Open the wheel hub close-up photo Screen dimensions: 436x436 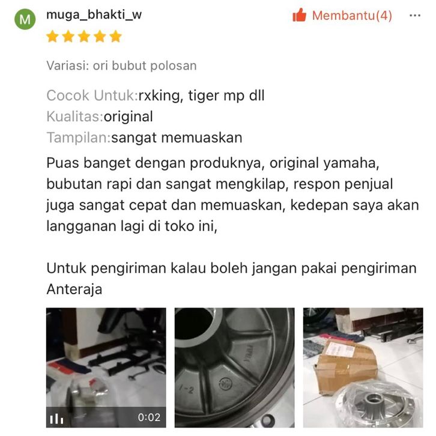234,368
